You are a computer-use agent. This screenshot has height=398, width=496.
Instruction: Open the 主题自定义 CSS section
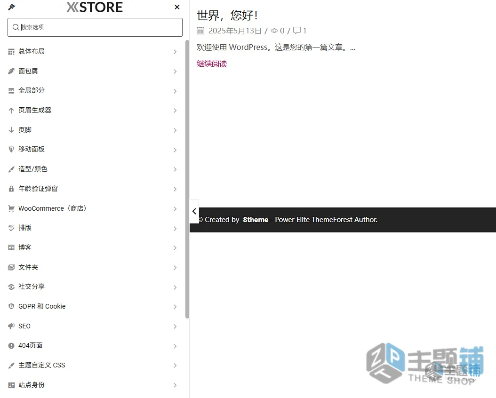pyautogui.click(x=92, y=366)
